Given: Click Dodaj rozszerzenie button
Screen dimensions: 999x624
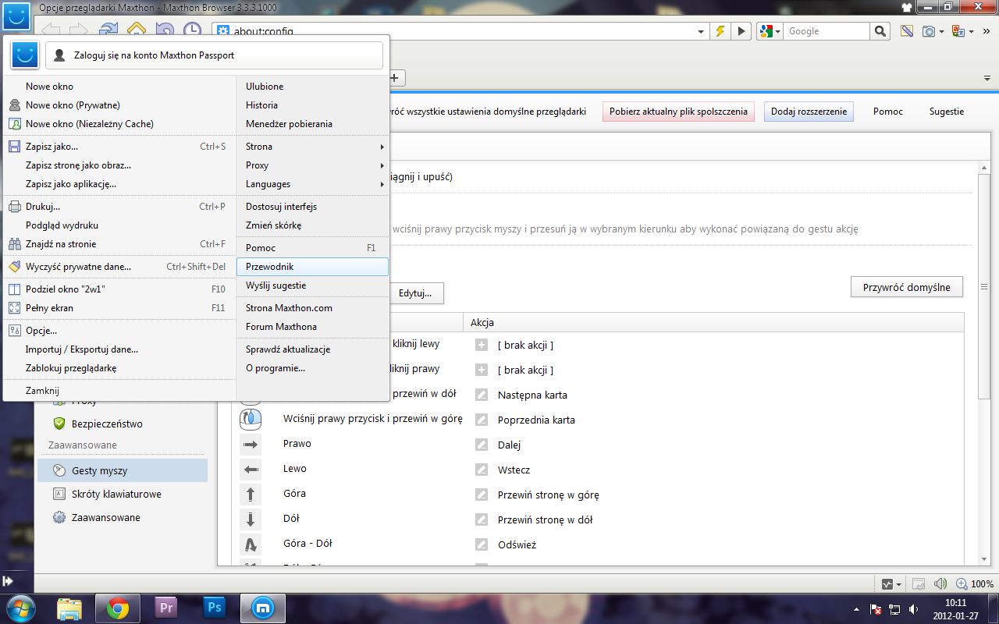Looking at the screenshot, I should [x=809, y=112].
